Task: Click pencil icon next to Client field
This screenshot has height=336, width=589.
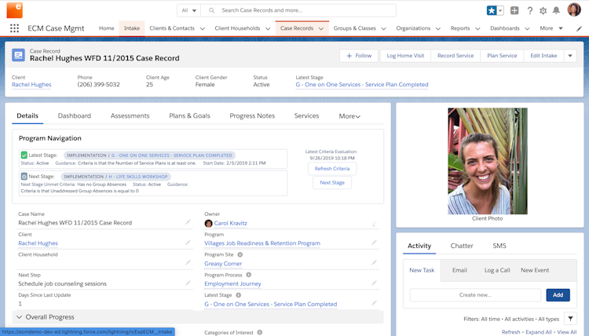Action: click(x=188, y=243)
